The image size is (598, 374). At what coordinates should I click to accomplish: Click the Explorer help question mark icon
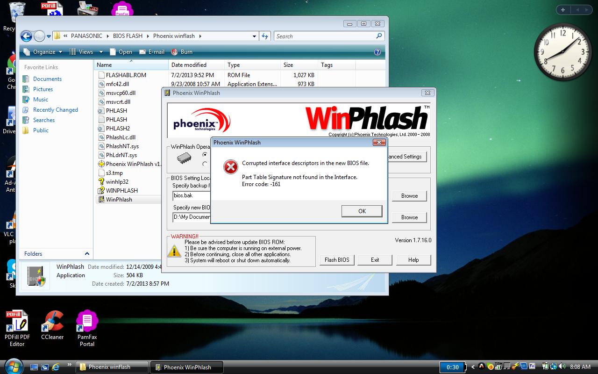click(x=377, y=52)
